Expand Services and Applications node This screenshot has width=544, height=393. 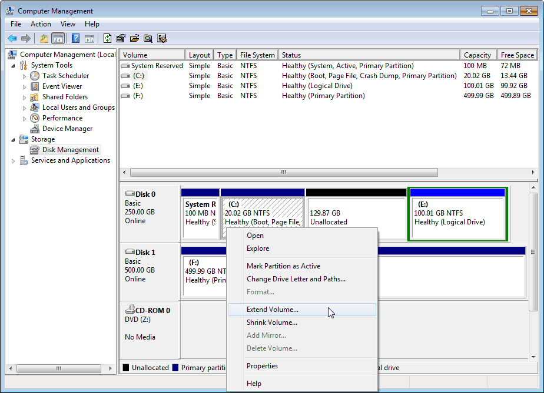pyautogui.click(x=13, y=161)
